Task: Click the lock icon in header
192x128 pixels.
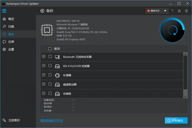Action: [179, 11]
